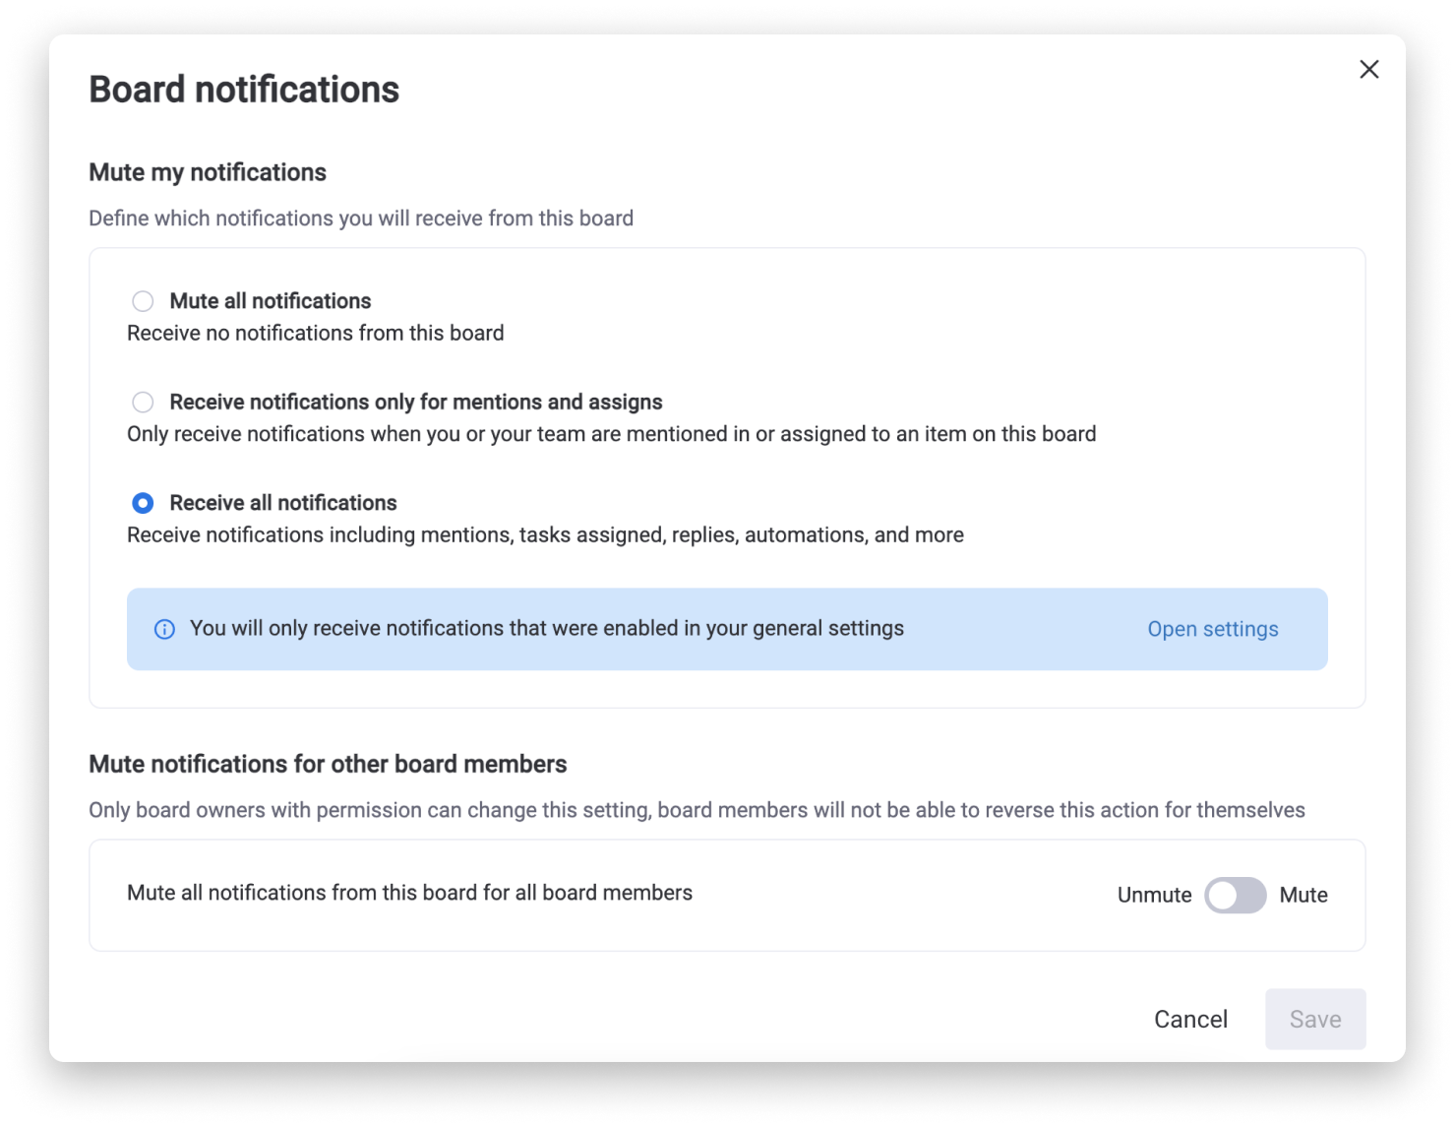Click the Unmute label left of the switch

point(1154,895)
